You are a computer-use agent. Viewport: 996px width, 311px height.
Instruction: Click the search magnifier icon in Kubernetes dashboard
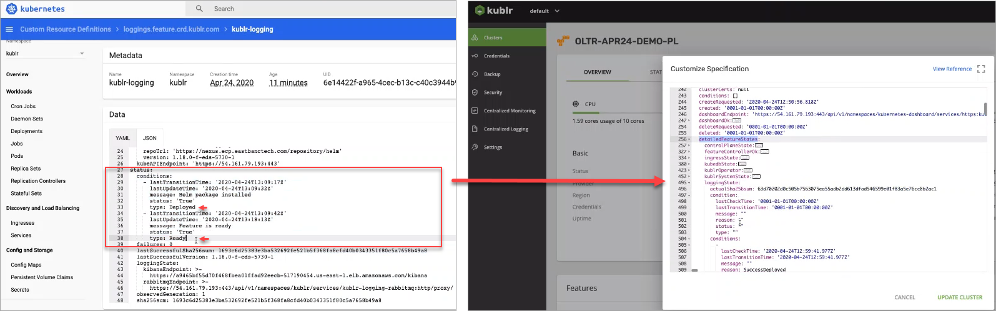[199, 9]
